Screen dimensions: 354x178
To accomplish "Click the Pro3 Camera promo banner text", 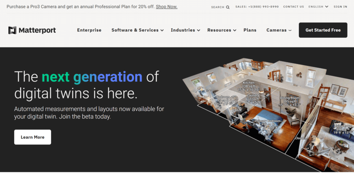I will pos(81,7).
